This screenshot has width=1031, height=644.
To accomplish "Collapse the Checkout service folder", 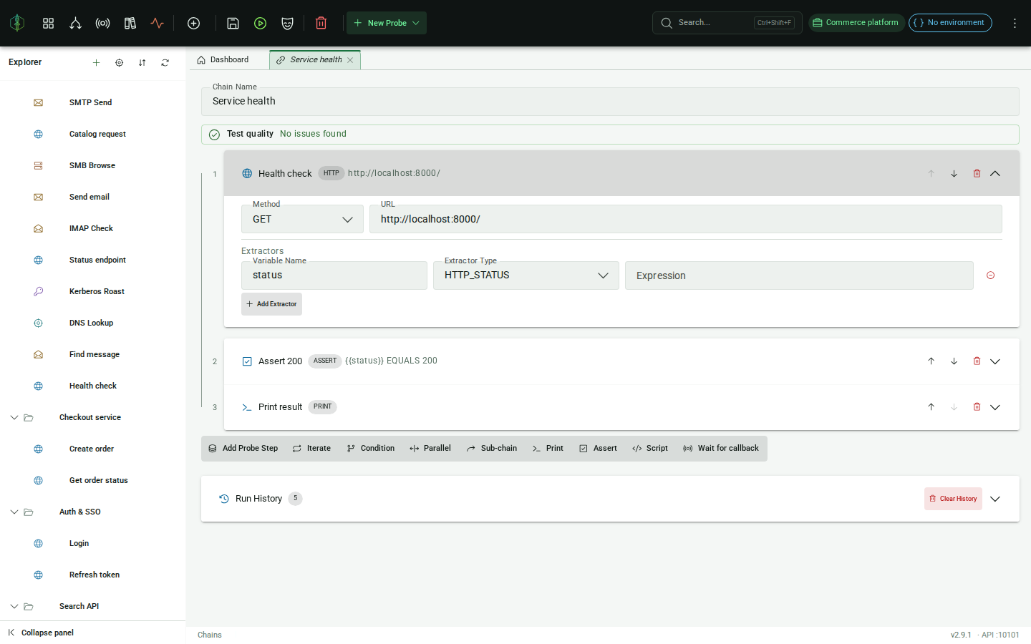I will (x=14, y=417).
